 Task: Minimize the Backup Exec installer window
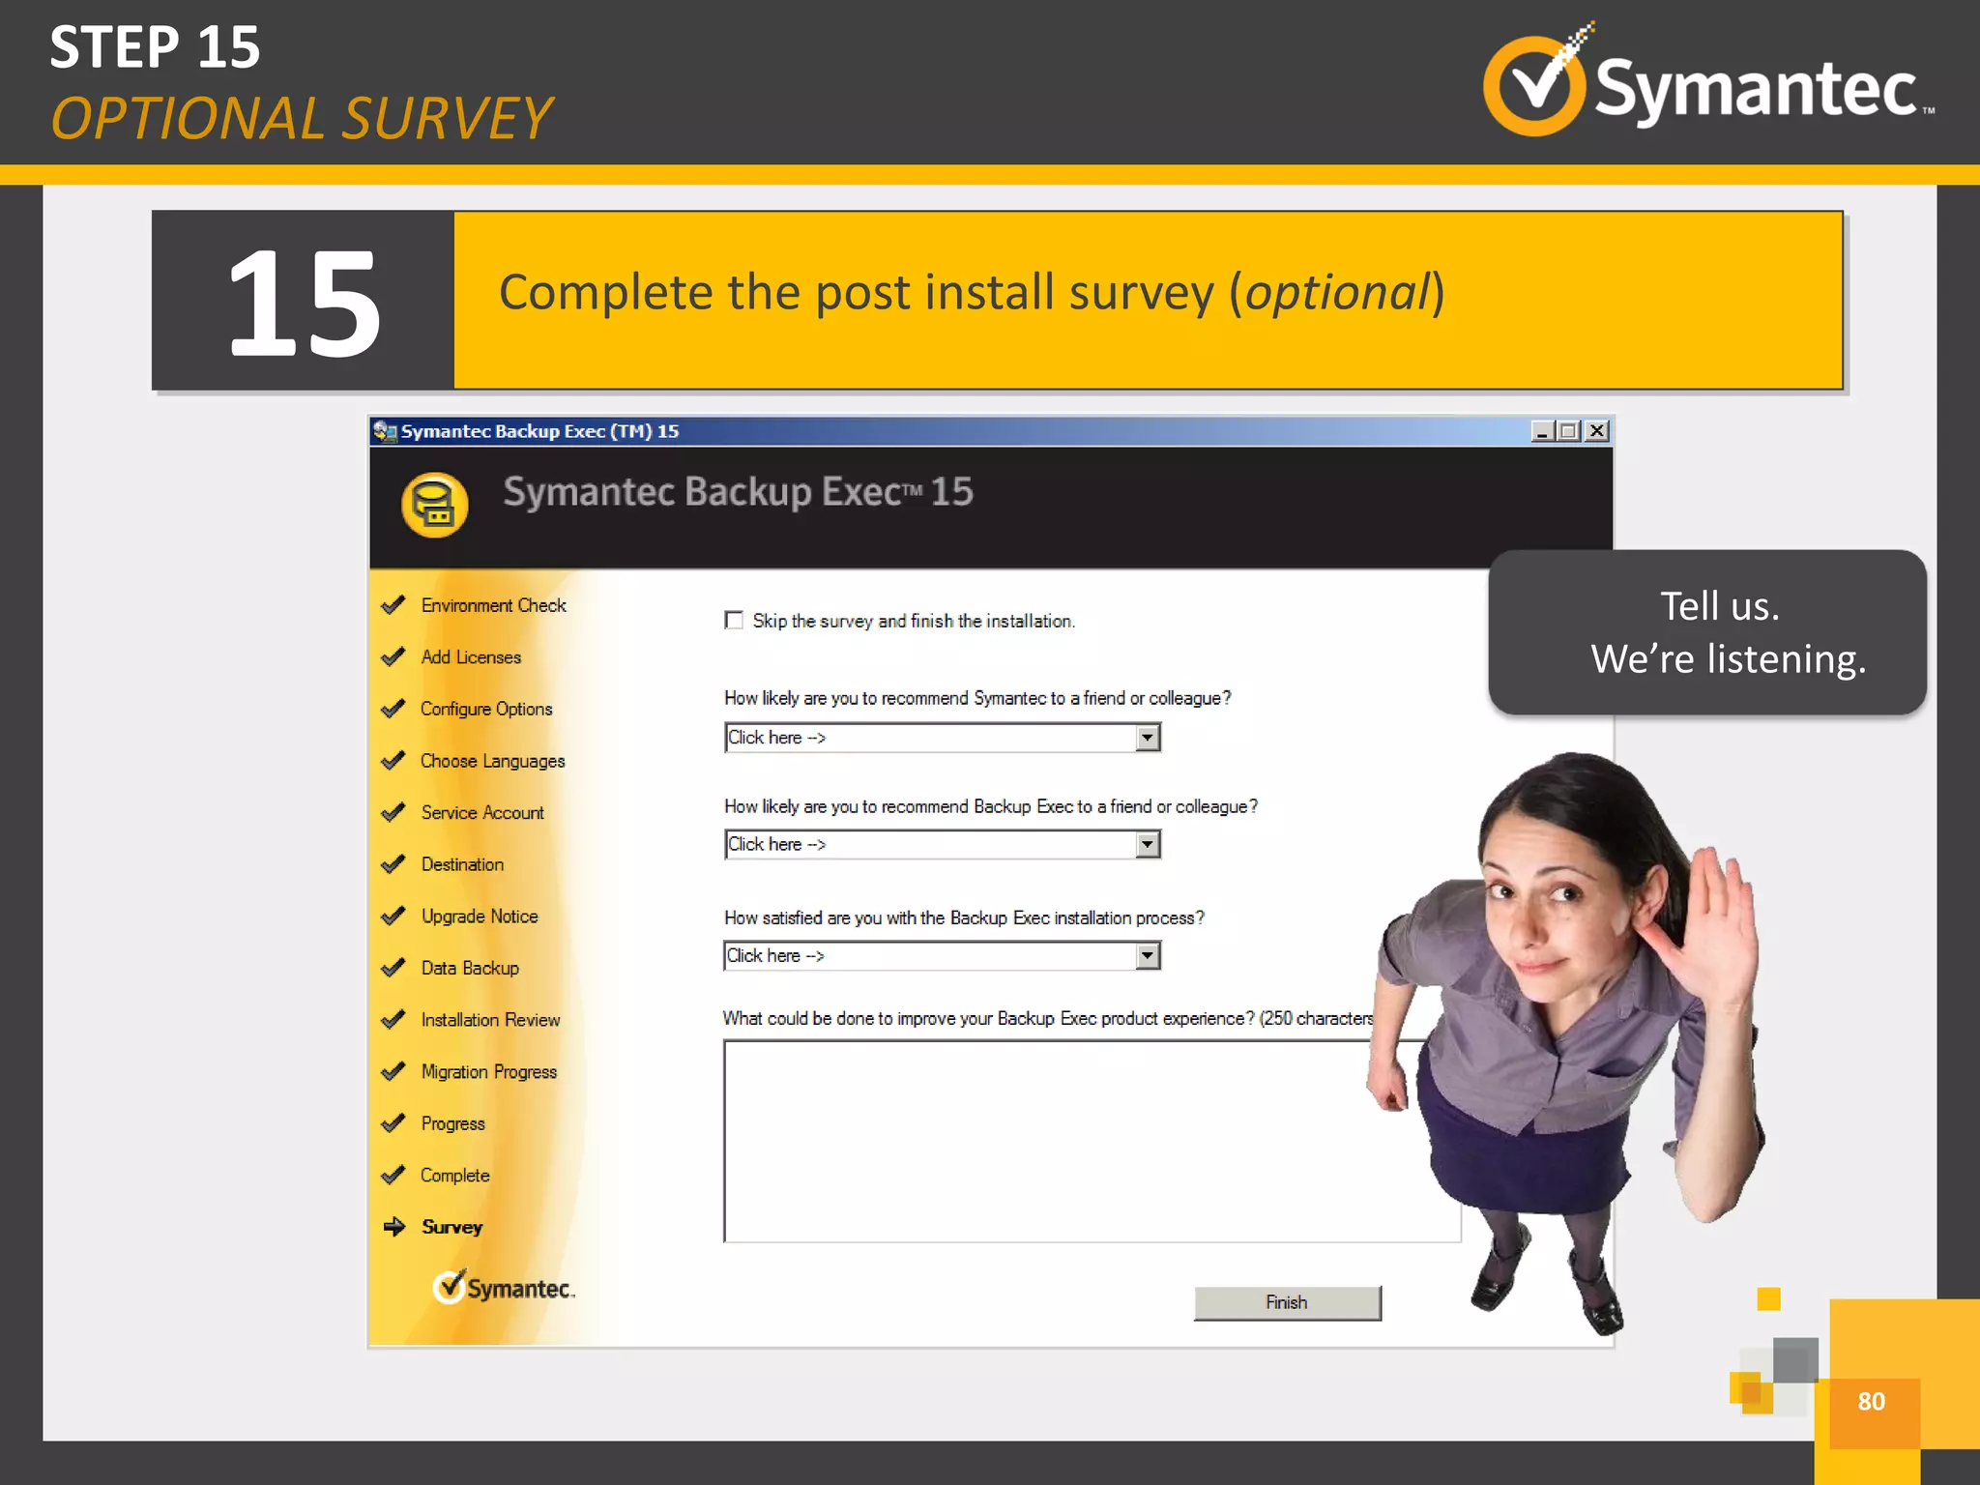tap(1542, 431)
